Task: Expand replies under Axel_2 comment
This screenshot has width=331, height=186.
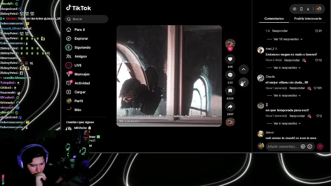Action: coord(287,68)
